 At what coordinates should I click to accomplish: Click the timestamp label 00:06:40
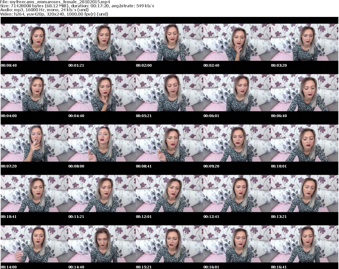point(279,116)
